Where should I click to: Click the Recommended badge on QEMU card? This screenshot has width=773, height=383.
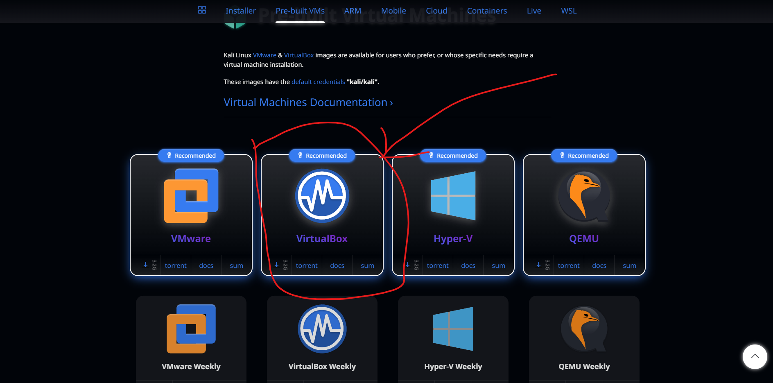pos(584,156)
